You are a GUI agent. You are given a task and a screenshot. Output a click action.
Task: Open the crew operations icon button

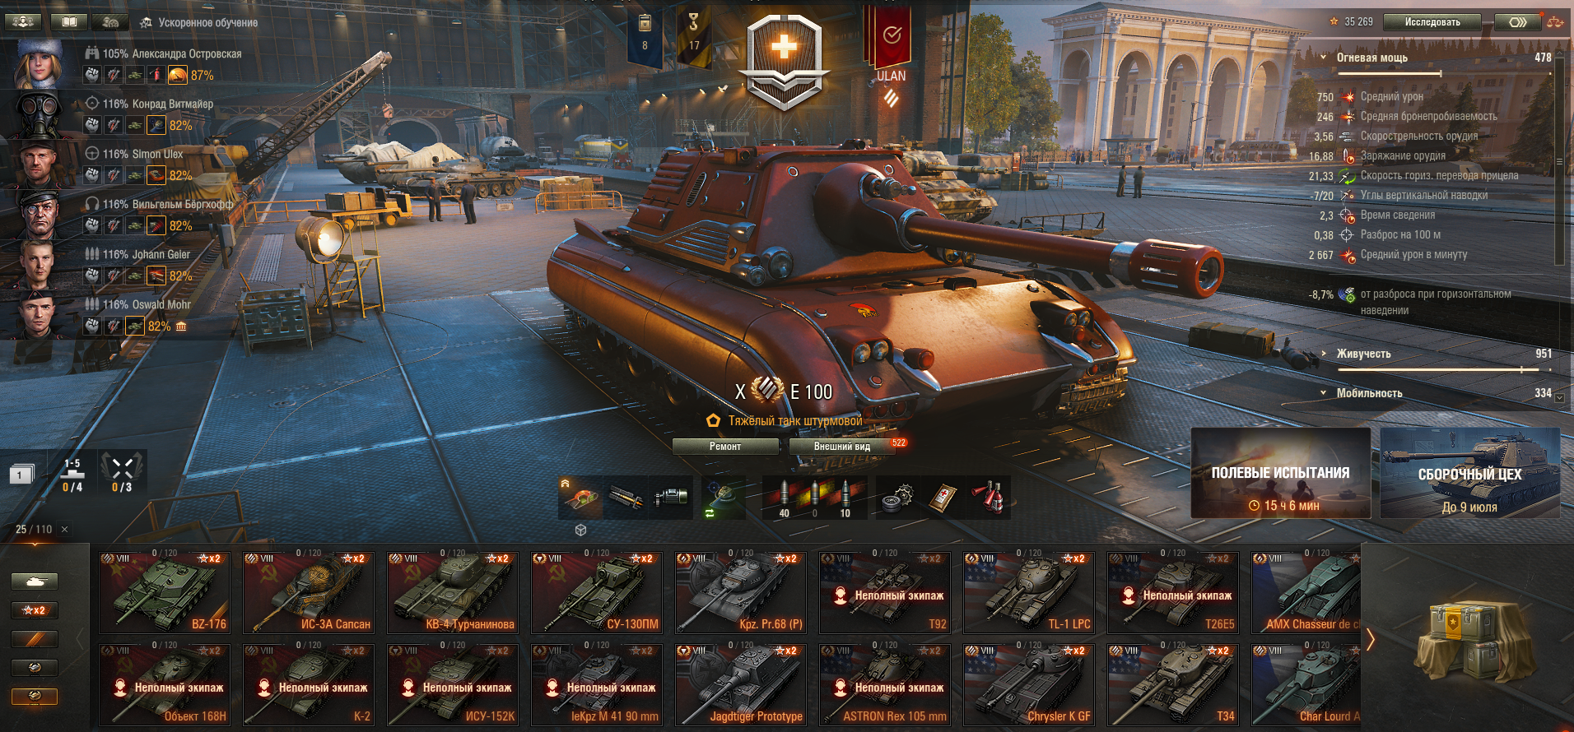[23, 22]
